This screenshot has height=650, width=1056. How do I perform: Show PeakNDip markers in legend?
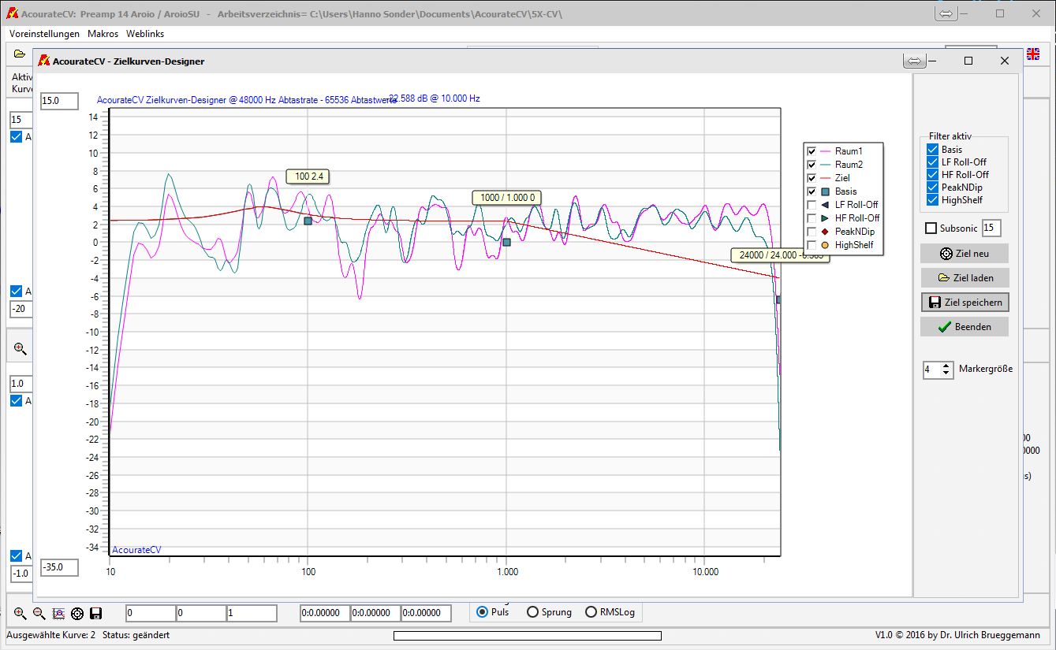click(811, 232)
